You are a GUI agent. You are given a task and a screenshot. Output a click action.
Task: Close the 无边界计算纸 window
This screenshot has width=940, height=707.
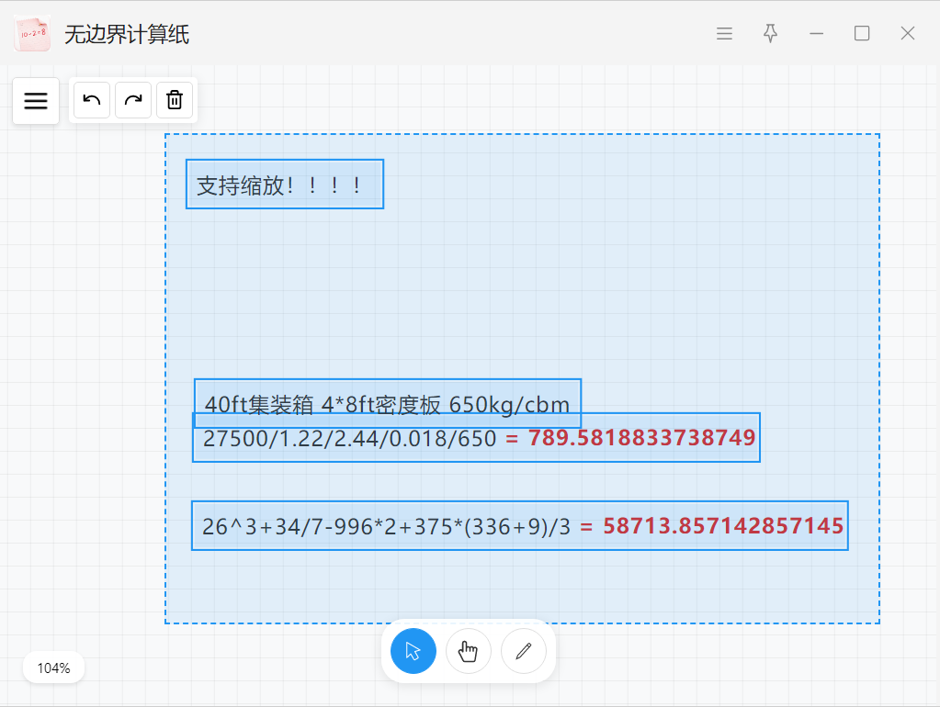908,34
